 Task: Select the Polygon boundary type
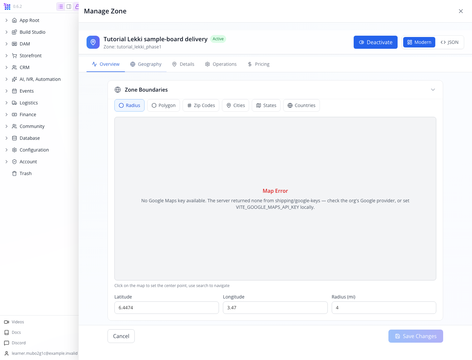[x=164, y=105]
